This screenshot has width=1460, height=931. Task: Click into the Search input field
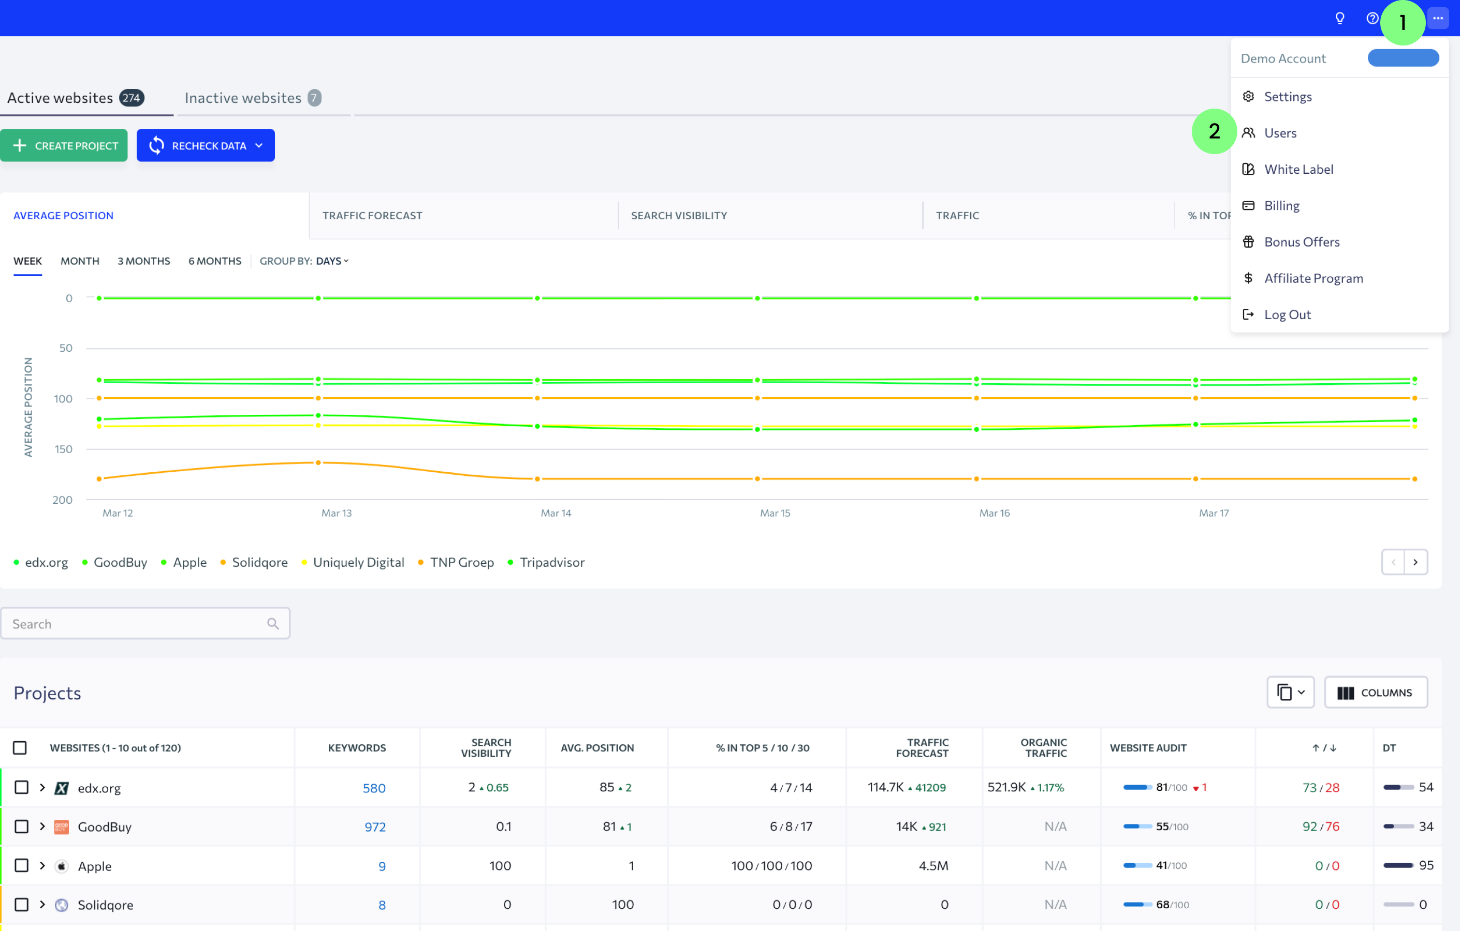(145, 623)
